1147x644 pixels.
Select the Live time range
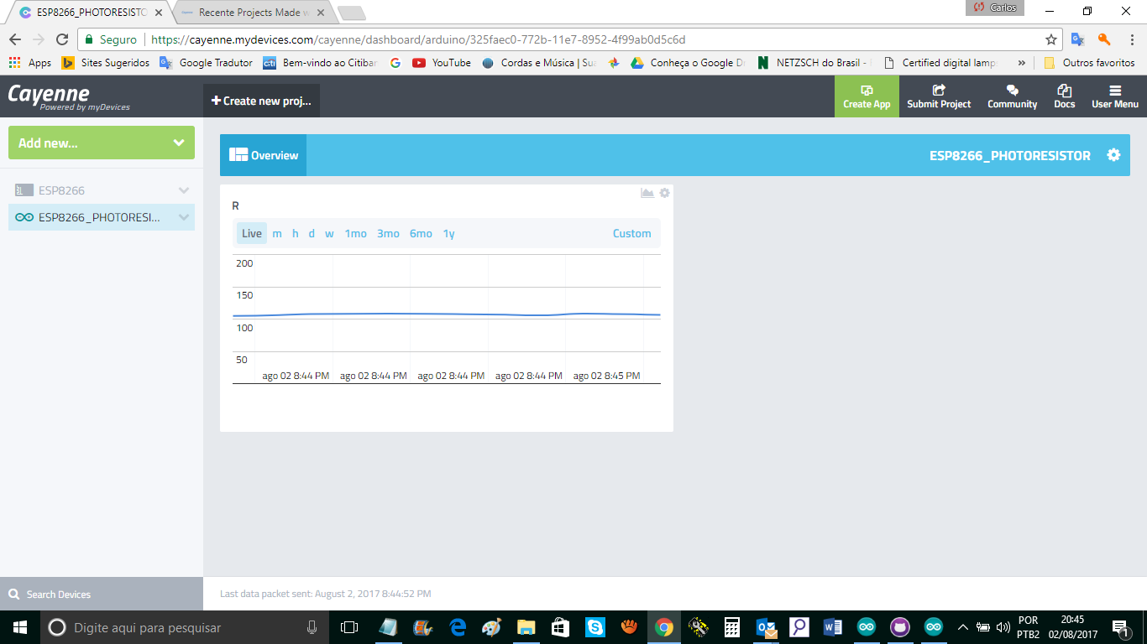point(252,234)
